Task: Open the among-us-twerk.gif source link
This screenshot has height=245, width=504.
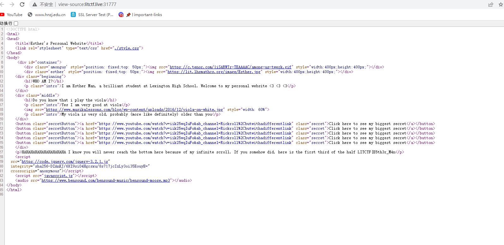Action: [x=230, y=67]
